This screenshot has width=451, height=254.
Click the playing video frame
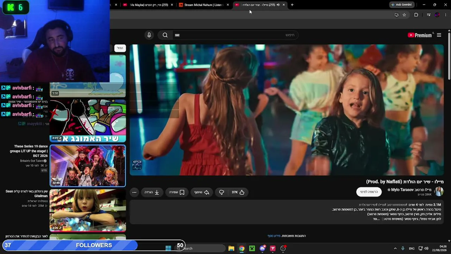286,110
